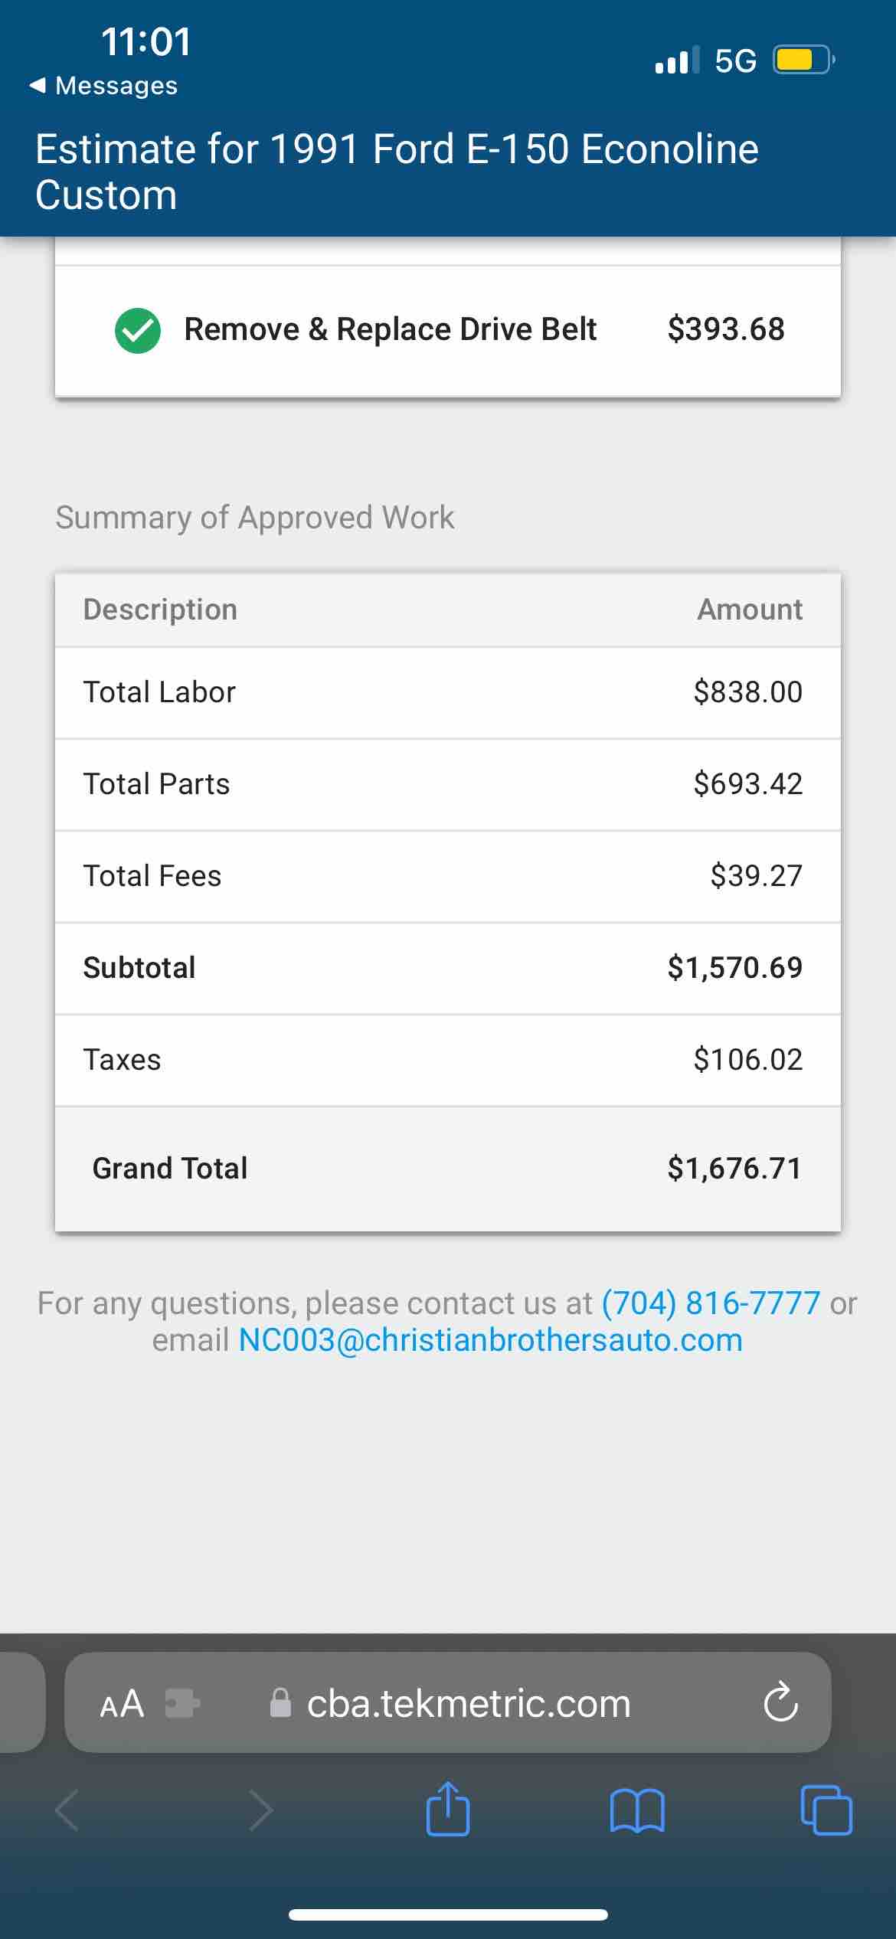This screenshot has width=896, height=1939.
Task: Tap the padlock icon in the URL bar
Action: click(x=281, y=1703)
